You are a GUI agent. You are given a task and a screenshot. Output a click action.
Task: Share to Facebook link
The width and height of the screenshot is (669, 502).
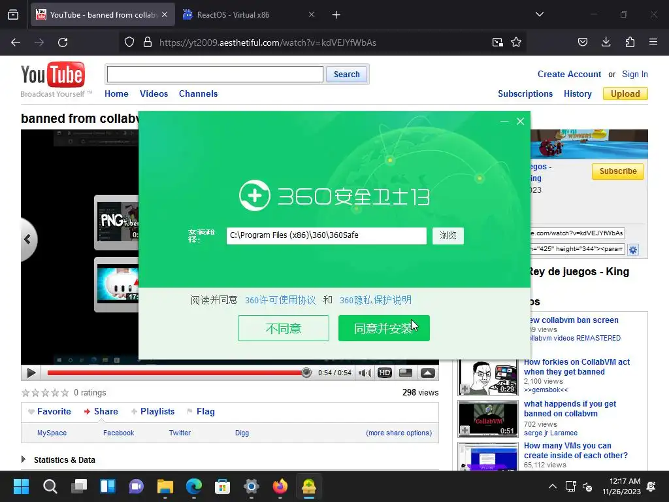click(119, 433)
